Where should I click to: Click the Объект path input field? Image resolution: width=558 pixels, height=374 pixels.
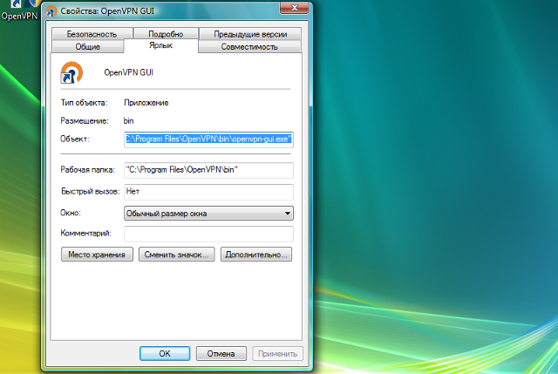tap(208, 139)
